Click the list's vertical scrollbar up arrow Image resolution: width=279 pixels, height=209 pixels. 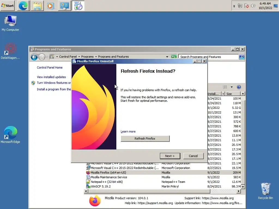click(243, 94)
